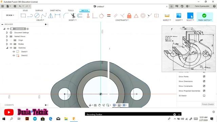Switch to the SOLID tab

point(25,11)
